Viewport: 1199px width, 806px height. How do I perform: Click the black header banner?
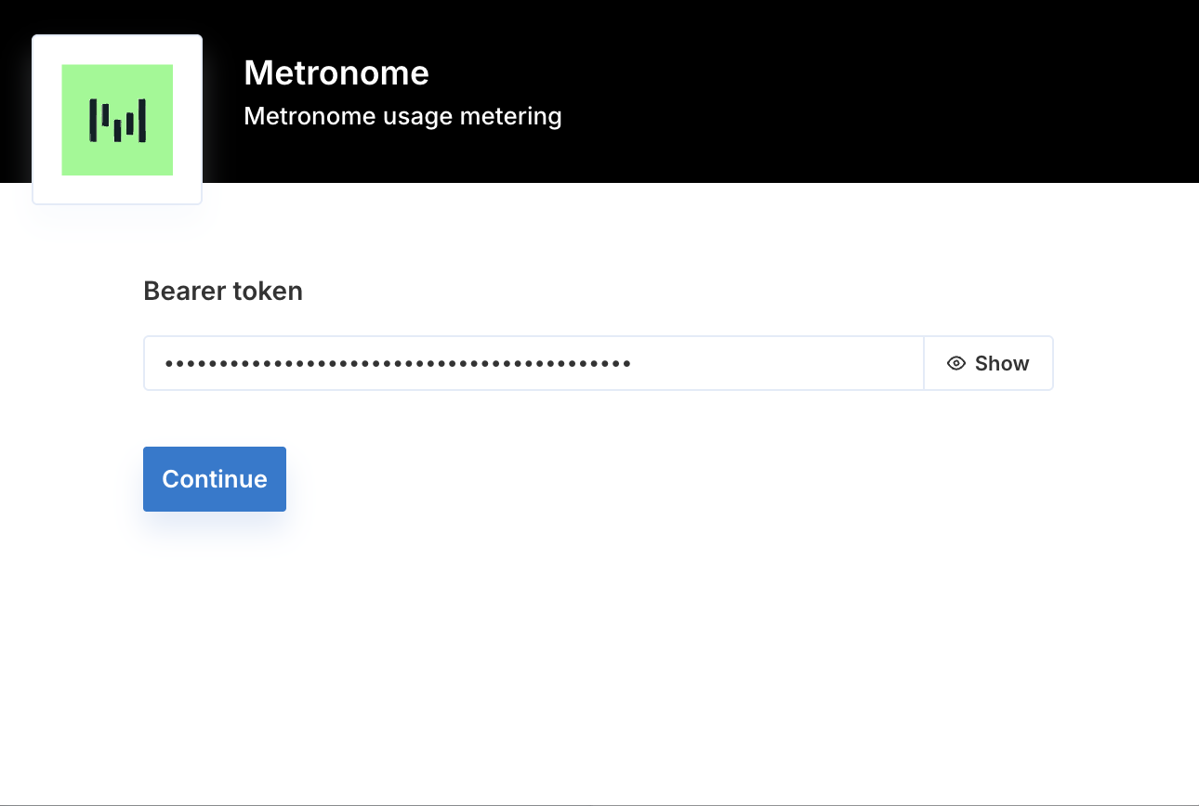697,91
